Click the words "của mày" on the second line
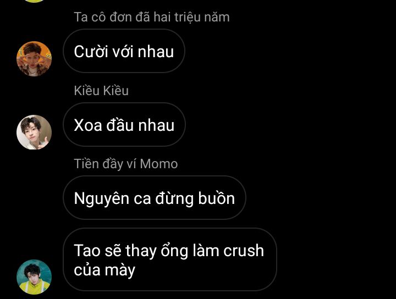The height and width of the screenshot is (299, 396). [105, 270]
